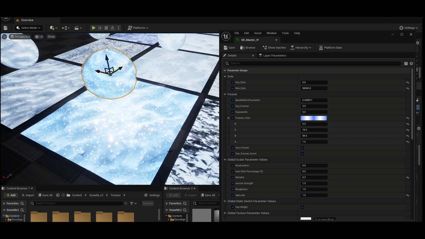
Task: Open Fresnel_Color color swatch picker
Action: pyautogui.click(x=314, y=118)
